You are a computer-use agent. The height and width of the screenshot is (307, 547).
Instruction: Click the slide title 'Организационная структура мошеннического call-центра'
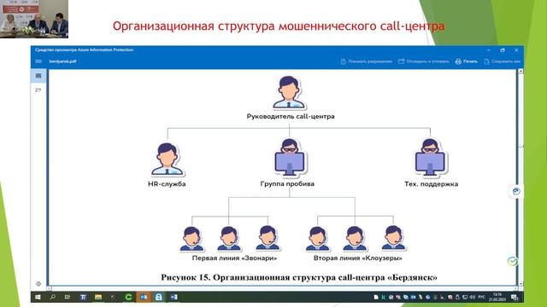[x=279, y=26]
